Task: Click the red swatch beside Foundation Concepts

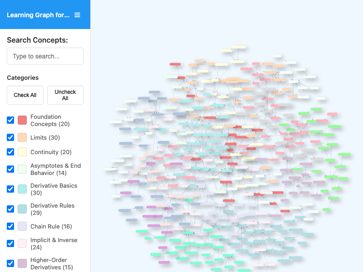Action: (22, 120)
